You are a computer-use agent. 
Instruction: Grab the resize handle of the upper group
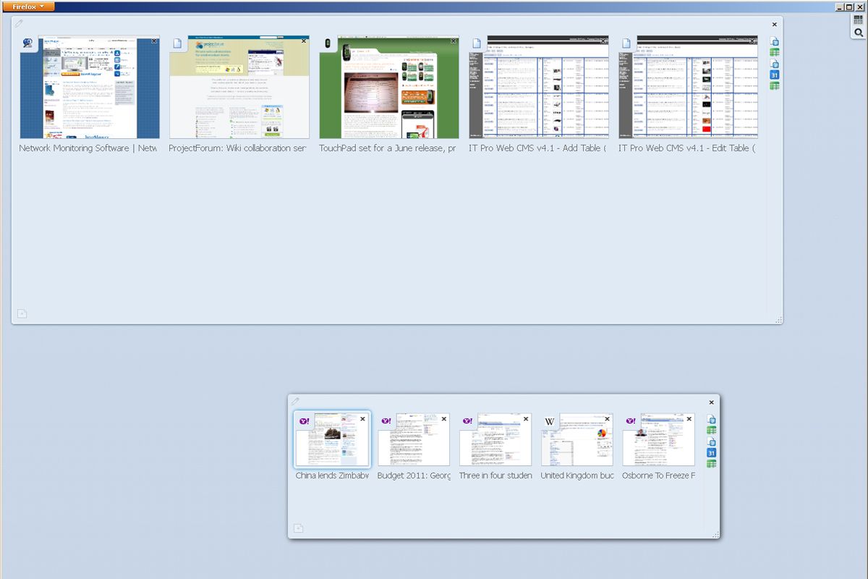pos(778,319)
